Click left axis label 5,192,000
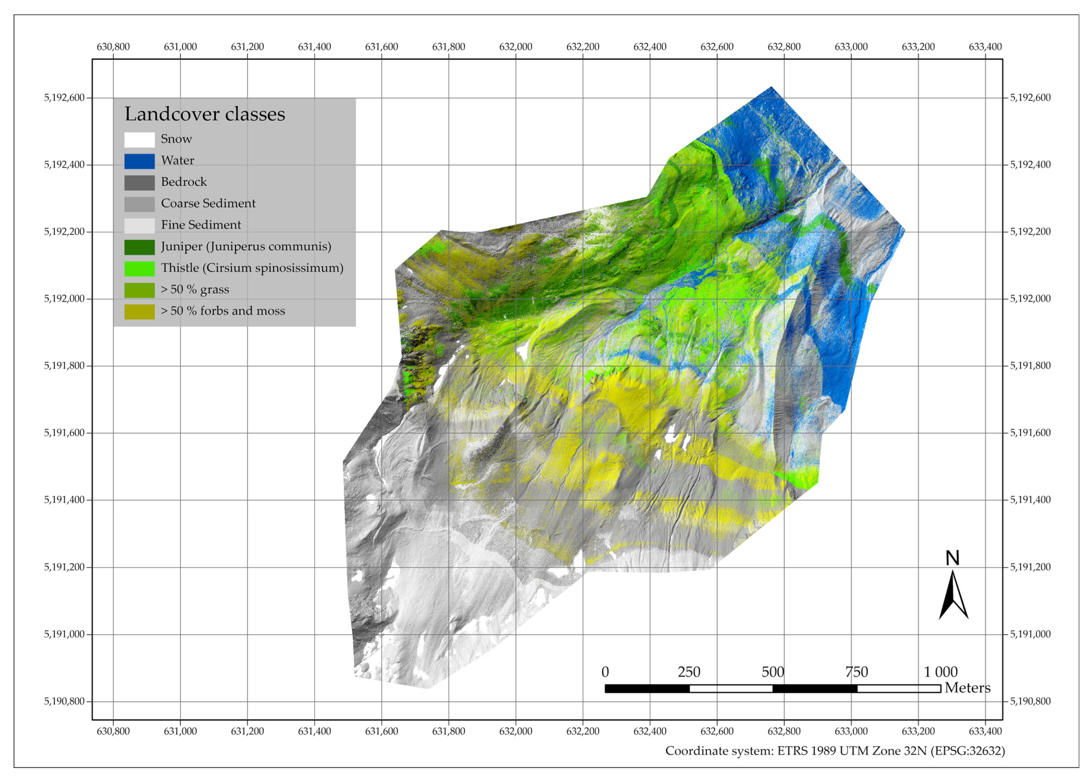The height and width of the screenshot is (779, 1090). tap(64, 299)
